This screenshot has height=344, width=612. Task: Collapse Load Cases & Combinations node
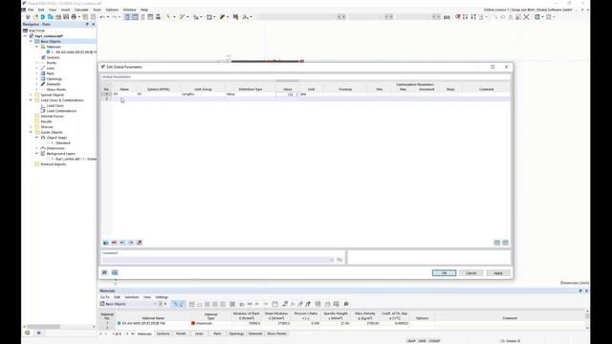31,100
